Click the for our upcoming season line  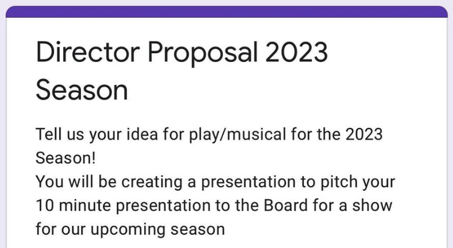pyautogui.click(x=130, y=230)
